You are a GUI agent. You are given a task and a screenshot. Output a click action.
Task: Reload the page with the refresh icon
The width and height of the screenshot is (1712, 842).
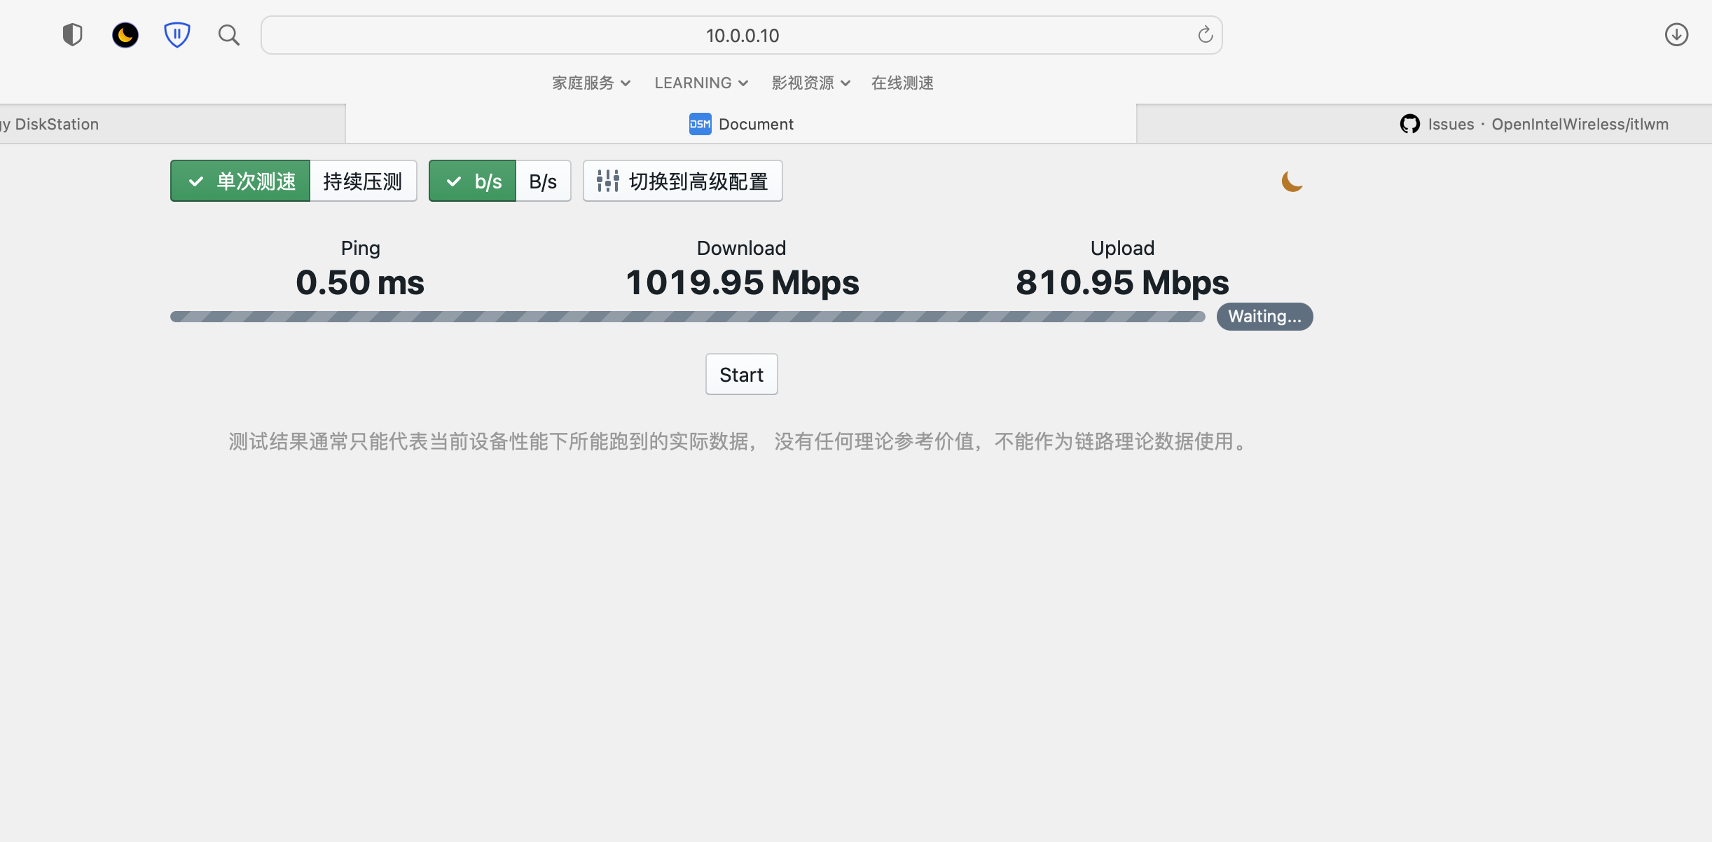tap(1205, 34)
